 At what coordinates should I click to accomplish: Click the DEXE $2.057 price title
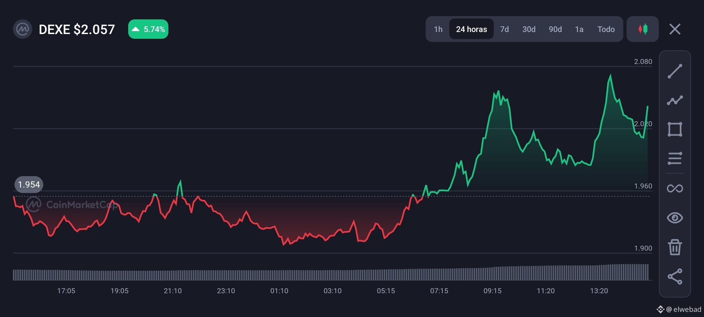pyautogui.click(x=77, y=29)
